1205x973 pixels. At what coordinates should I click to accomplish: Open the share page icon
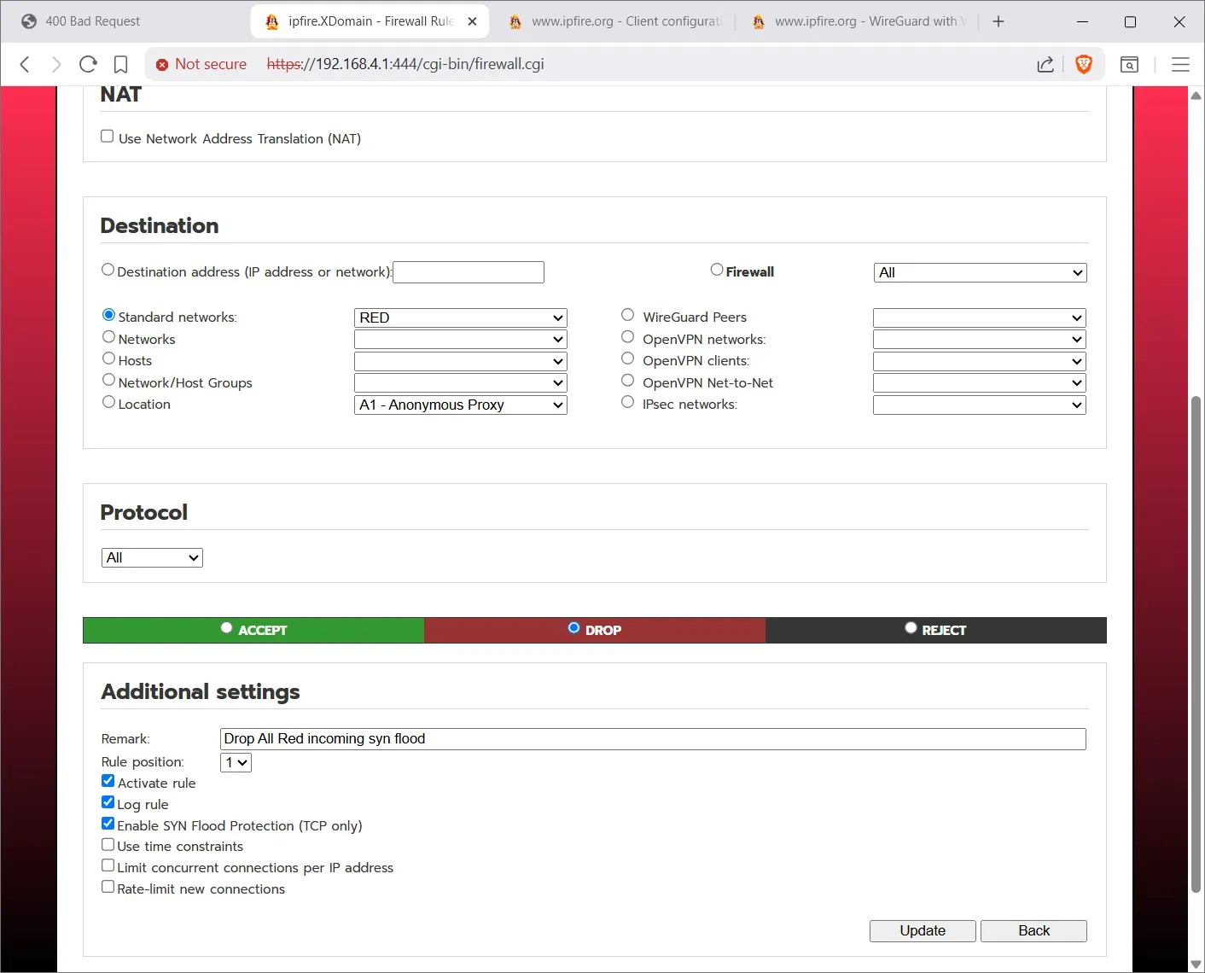coord(1045,64)
